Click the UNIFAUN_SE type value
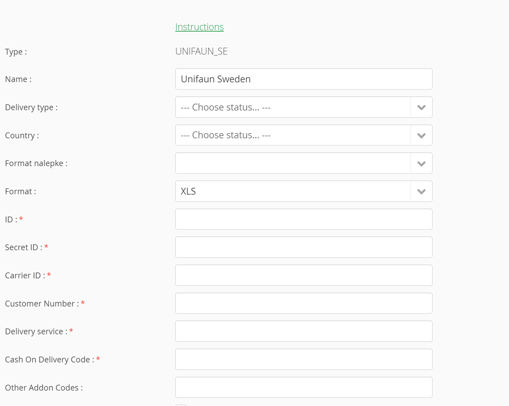Image resolution: width=509 pixels, height=406 pixels. click(x=201, y=51)
